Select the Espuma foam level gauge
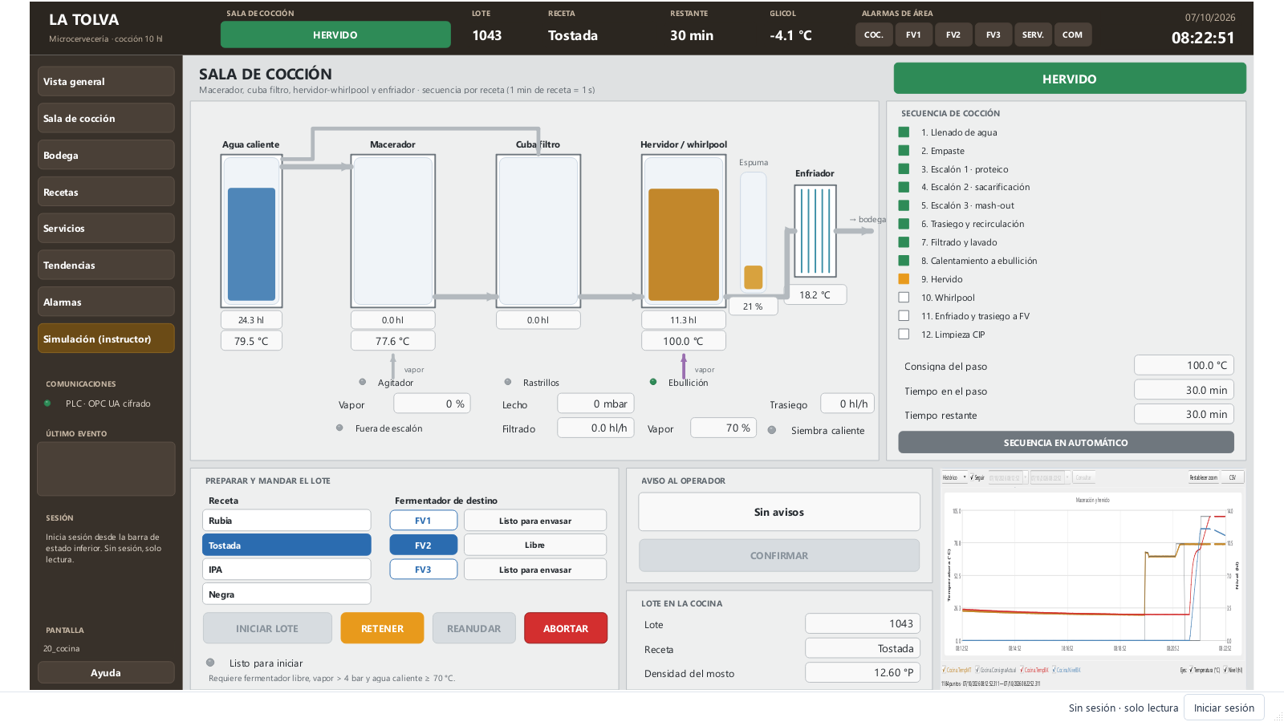Image resolution: width=1284 pixels, height=722 pixels. pyautogui.click(x=753, y=233)
